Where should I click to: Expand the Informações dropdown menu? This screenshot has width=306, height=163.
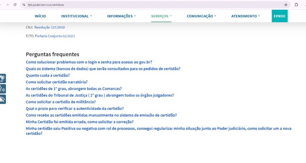pos(121,16)
